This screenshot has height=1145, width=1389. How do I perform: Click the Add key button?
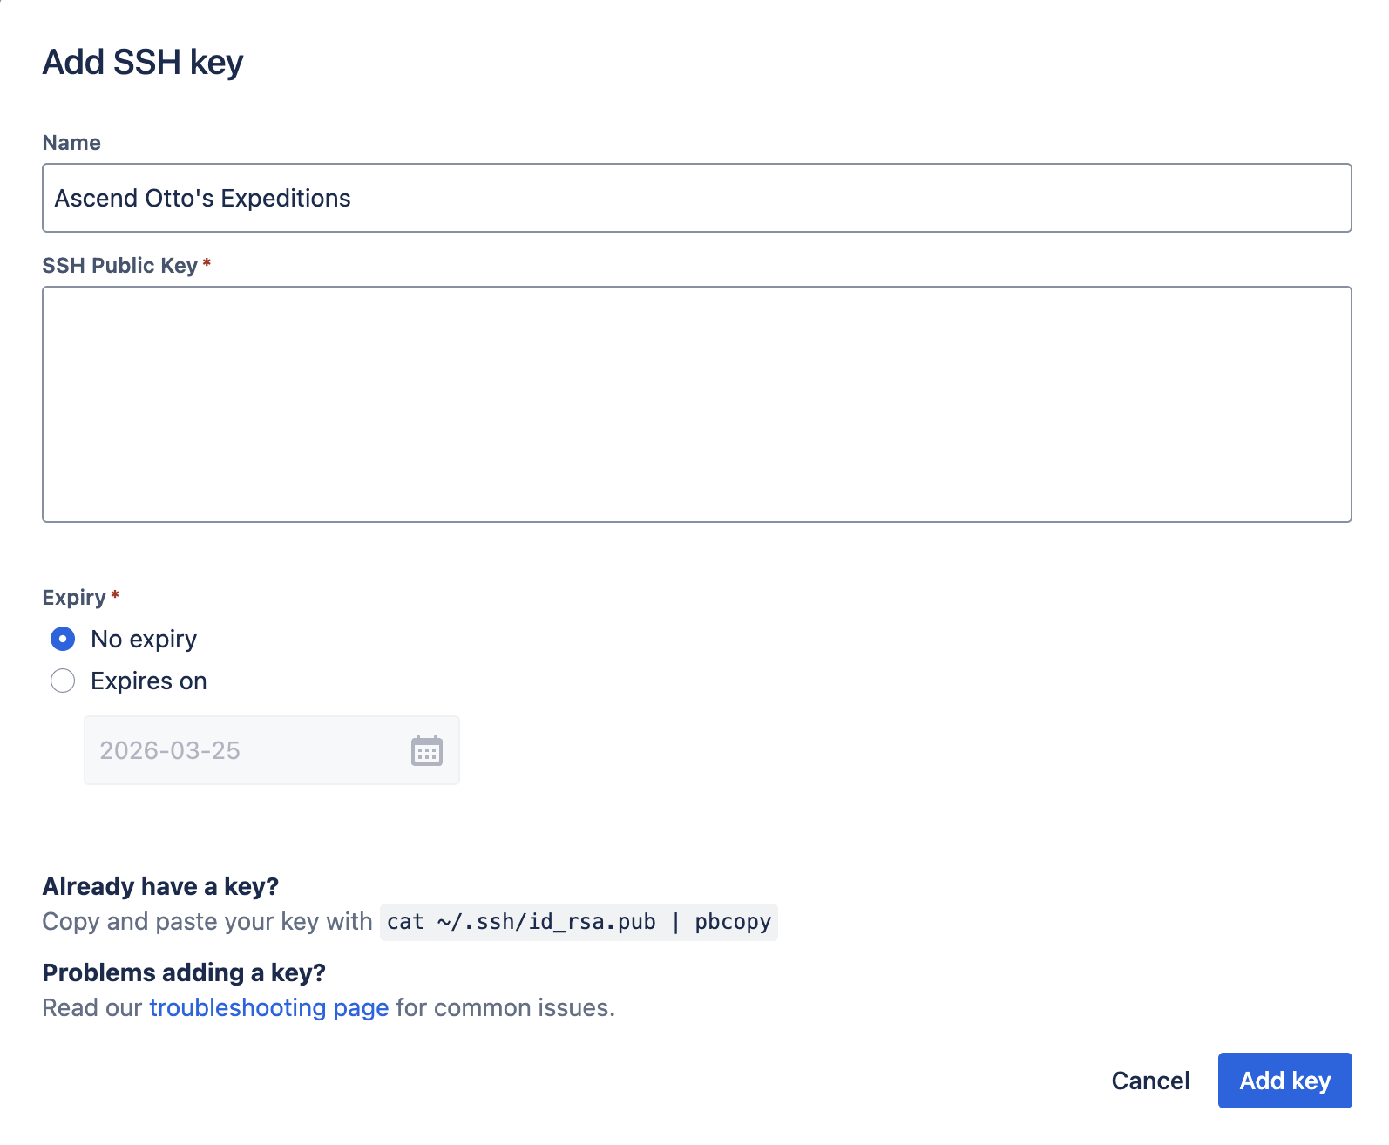click(x=1284, y=1081)
